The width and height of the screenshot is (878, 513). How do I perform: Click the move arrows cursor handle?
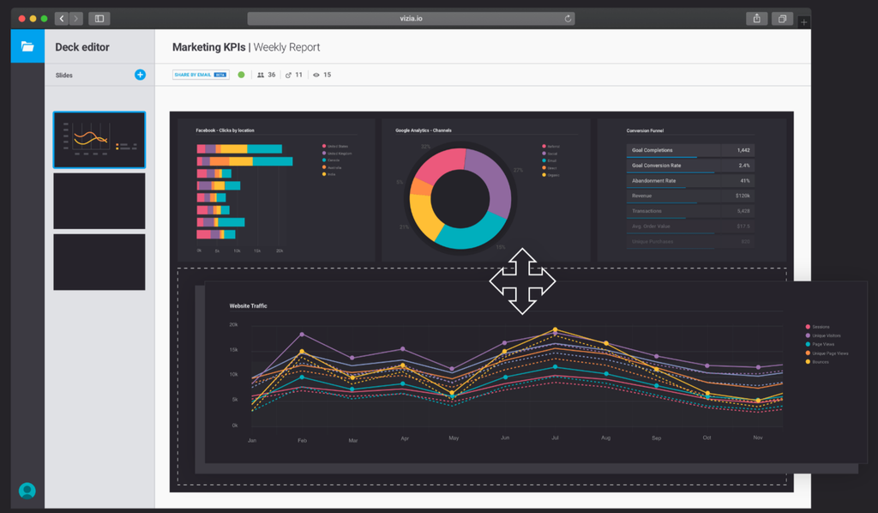(522, 281)
